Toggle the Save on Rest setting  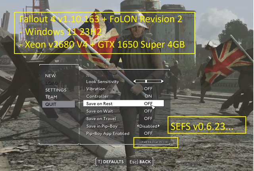[x=123, y=103]
